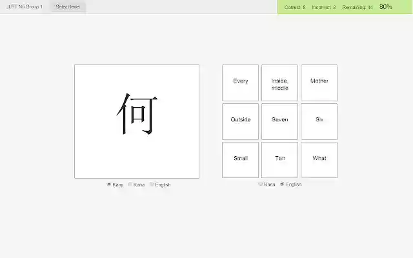Select the 'Mother' answer card
413x258 pixels.
(x=319, y=83)
